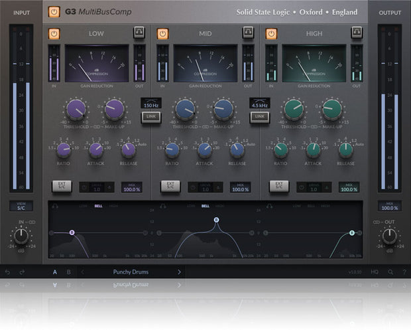The width and height of the screenshot is (411, 330).
Task: Enable EXT S/C on the LOW band
Action: point(62,186)
